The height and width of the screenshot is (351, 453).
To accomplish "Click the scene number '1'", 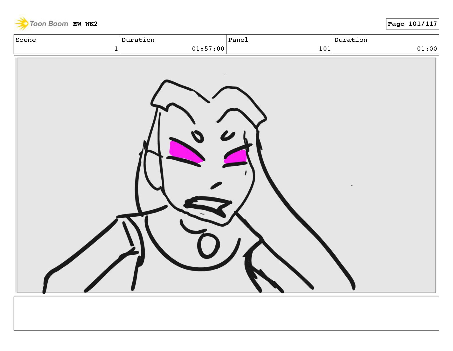I will tap(116, 49).
